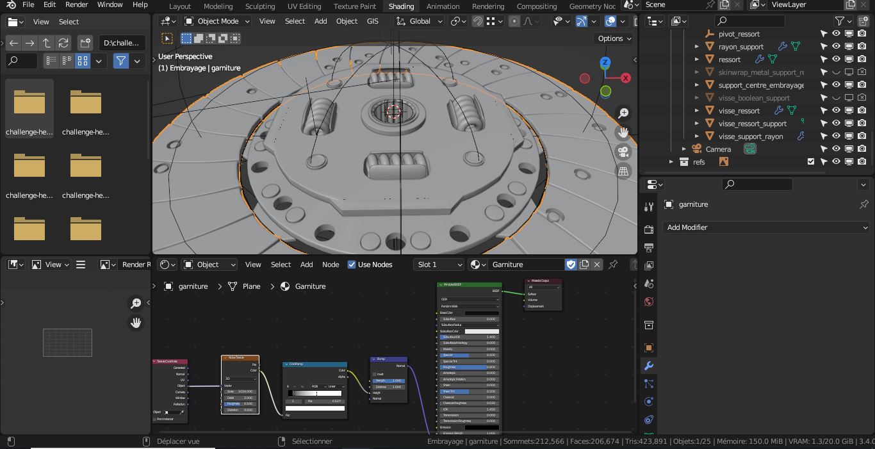Open the Node menu in the shader editor
Viewport: 875px width, 449px height.
(x=331, y=264)
